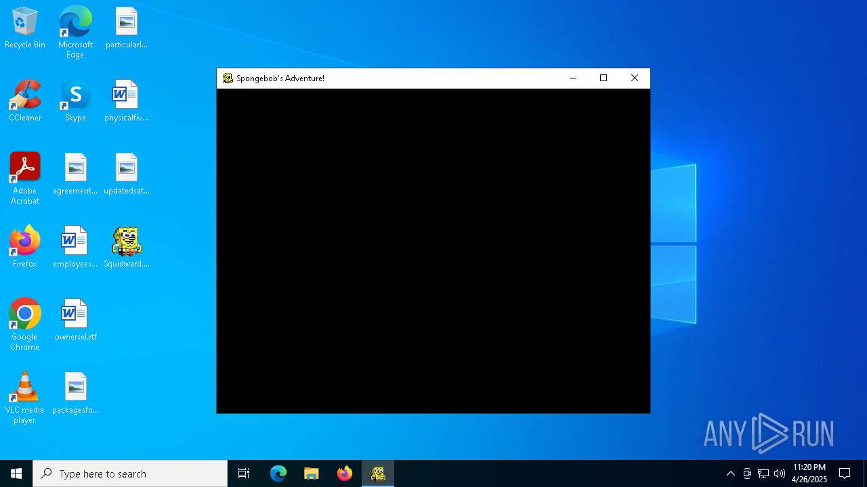Click the taskbar search box
Image resolution: width=867 pixels, height=487 pixels.
click(x=130, y=473)
